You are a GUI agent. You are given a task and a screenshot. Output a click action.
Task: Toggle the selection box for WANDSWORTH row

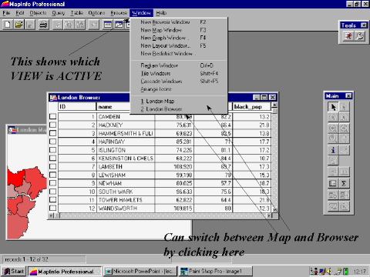coord(53,208)
